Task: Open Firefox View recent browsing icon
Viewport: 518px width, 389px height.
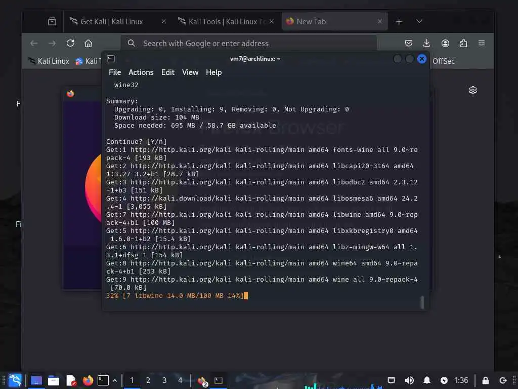Action: 52,21
